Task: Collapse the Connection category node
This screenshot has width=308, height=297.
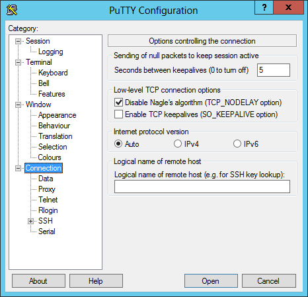Action: point(18,168)
